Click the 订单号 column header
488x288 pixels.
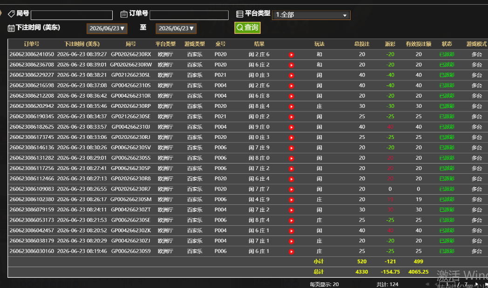click(x=32, y=44)
